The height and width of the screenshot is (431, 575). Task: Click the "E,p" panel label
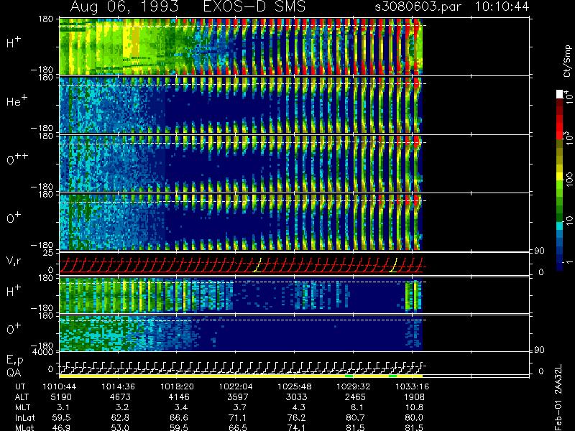pyautogui.click(x=14, y=361)
